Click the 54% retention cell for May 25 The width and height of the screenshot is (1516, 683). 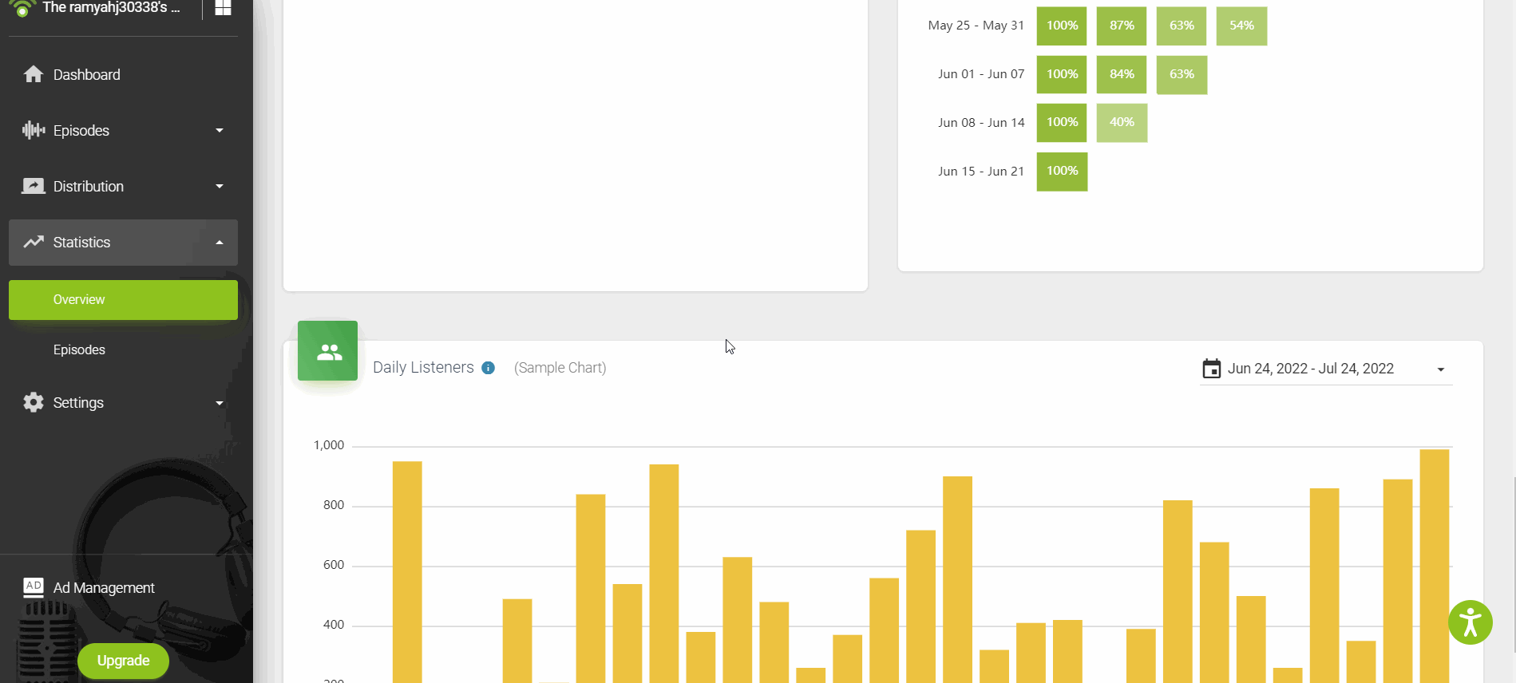[x=1241, y=26]
